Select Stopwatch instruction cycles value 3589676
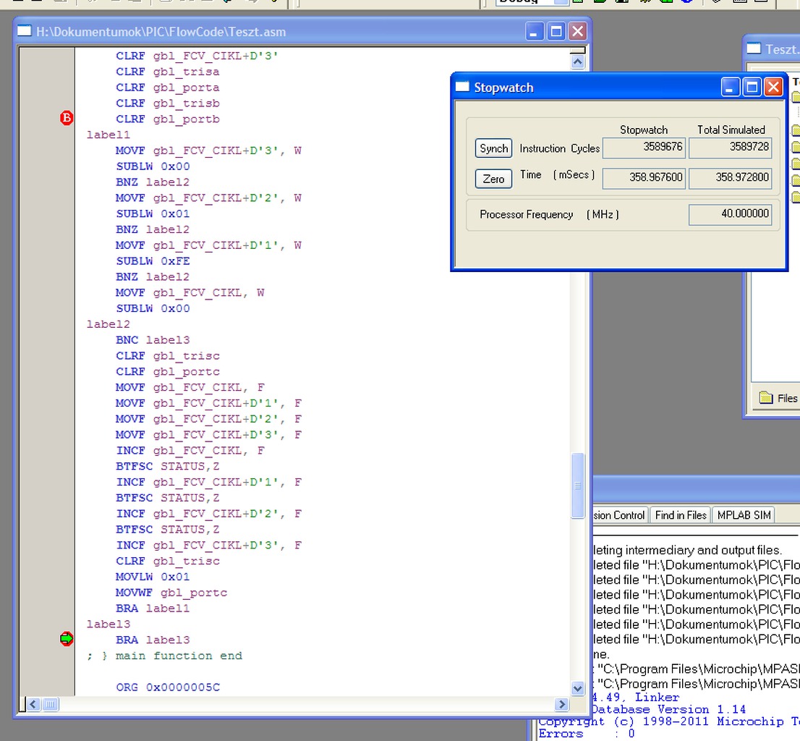The width and height of the screenshot is (800, 741). pos(644,148)
